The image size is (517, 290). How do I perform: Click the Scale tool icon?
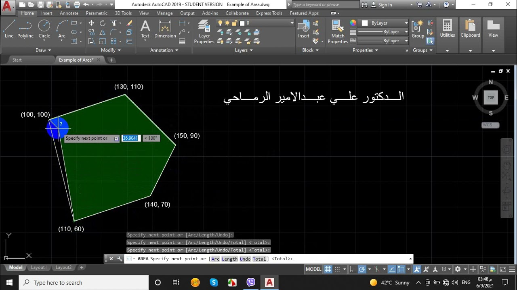(103, 41)
